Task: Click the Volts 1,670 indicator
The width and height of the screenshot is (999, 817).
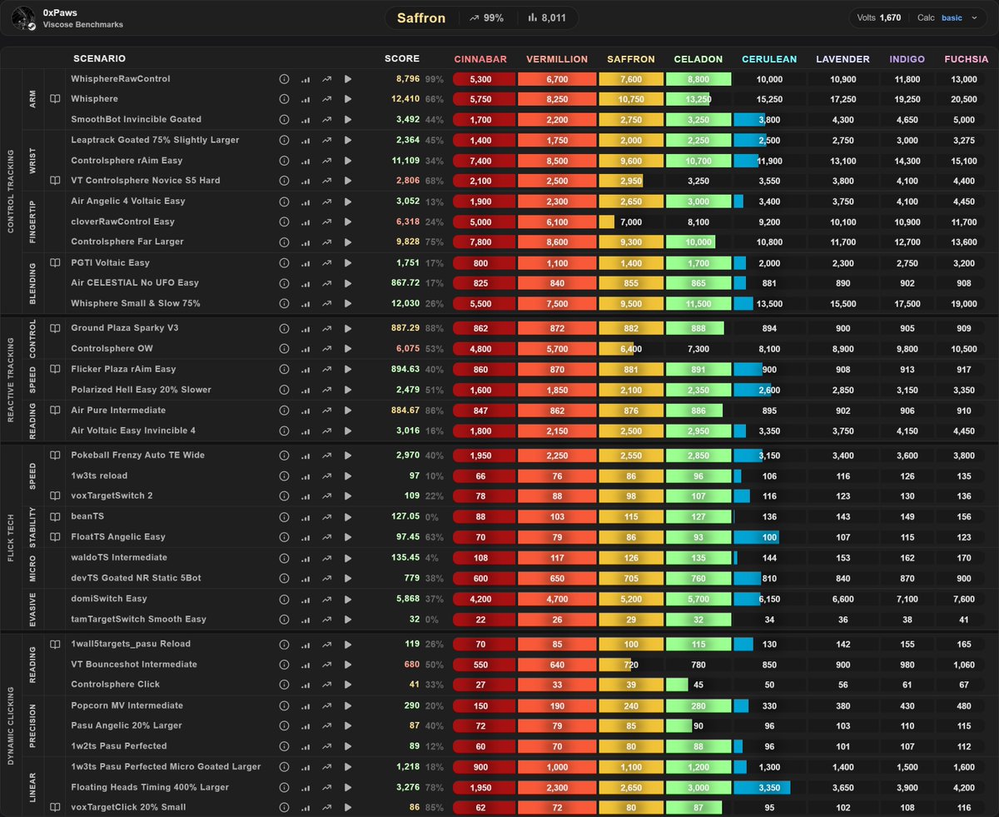Action: 879,17
